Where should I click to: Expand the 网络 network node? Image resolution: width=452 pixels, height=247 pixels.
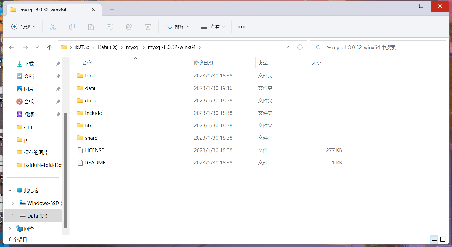[10, 228]
